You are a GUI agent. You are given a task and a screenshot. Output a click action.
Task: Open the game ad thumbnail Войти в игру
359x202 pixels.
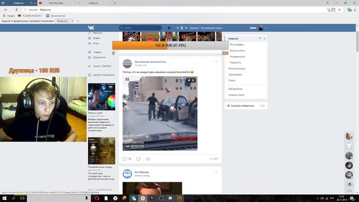click(x=102, y=97)
